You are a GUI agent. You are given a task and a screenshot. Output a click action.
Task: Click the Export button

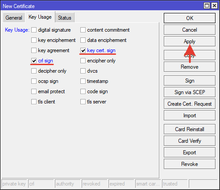click(190, 153)
